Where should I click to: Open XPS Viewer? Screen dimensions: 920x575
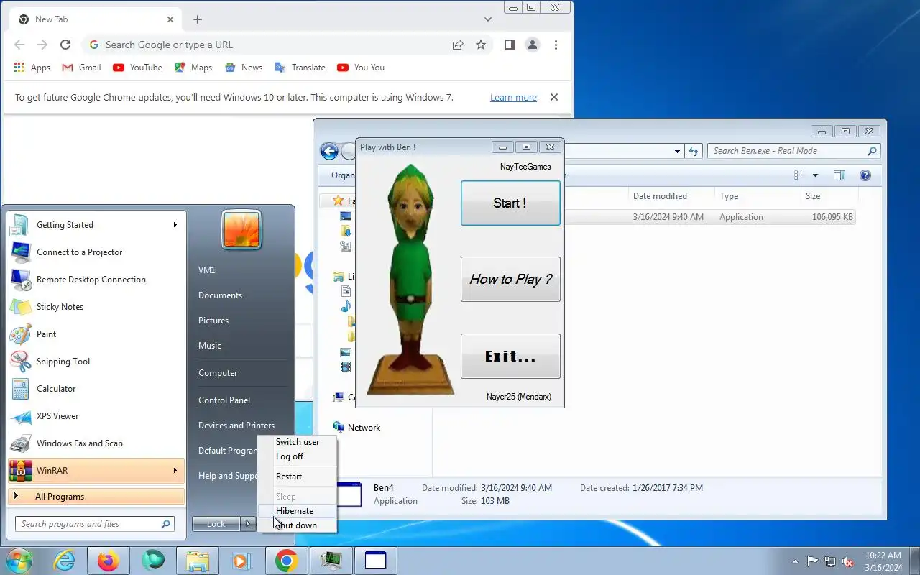coord(96,416)
